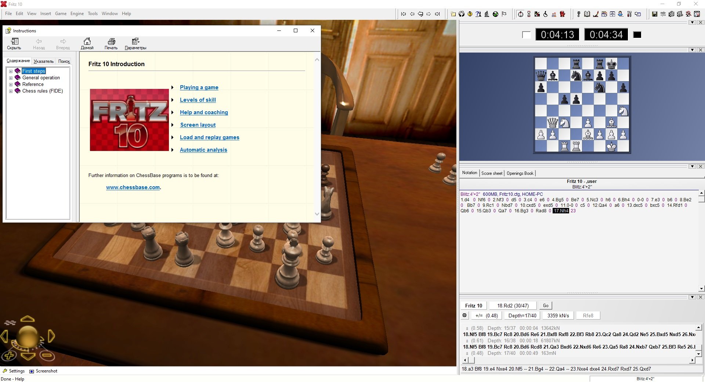This screenshot has height=382, width=705.
Task: Expand the Reference tree node
Action: tap(11, 84)
